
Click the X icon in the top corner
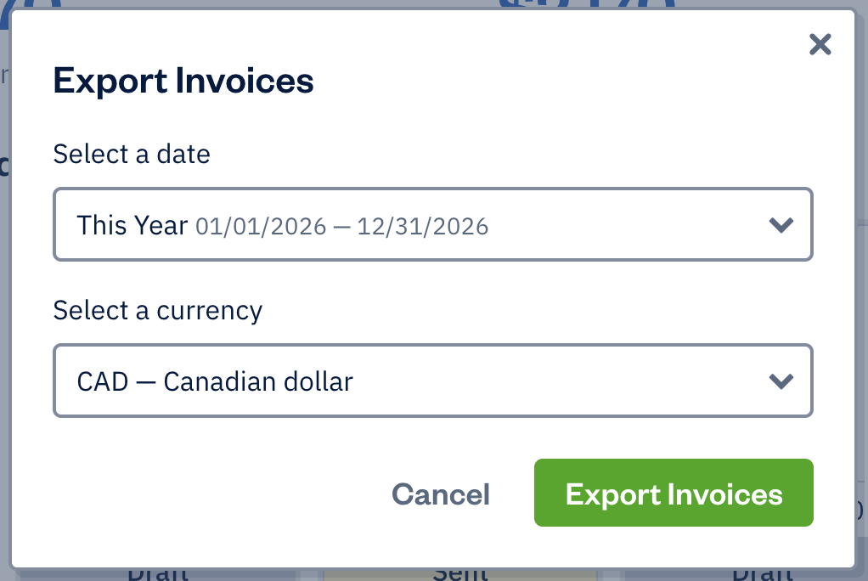coord(820,45)
